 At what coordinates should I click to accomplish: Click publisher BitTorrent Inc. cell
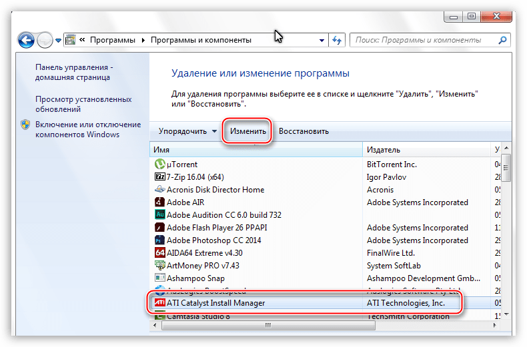pyautogui.click(x=392, y=165)
